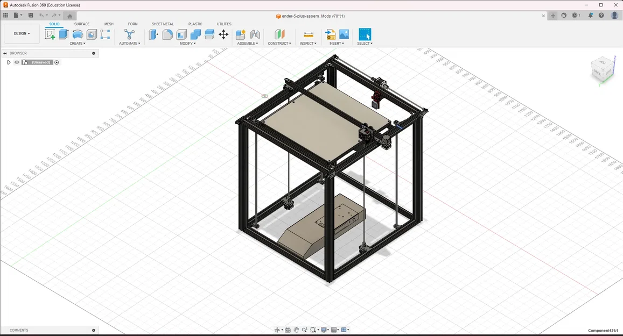Open the File menu icon

(x=16, y=16)
